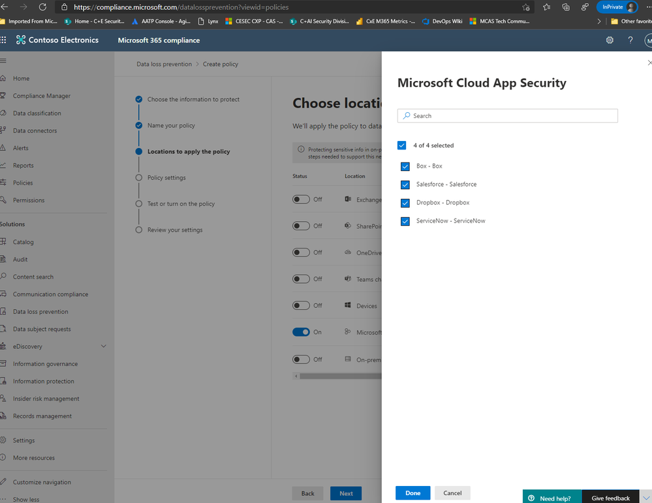
Task: Open the Other favorites folder
Action: click(631, 21)
